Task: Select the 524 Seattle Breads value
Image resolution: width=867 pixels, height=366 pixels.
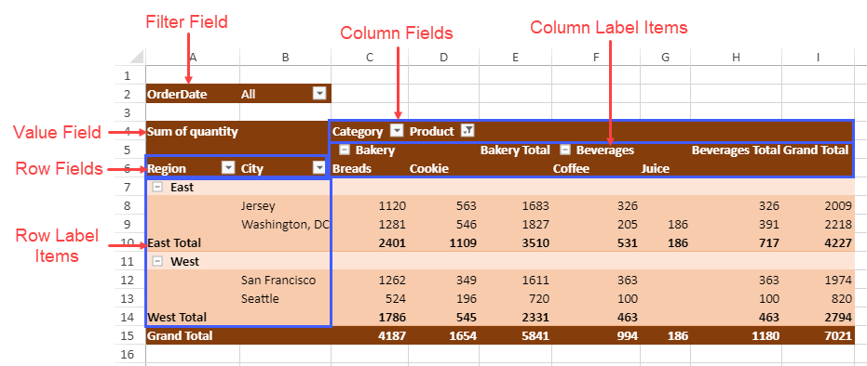Action: (396, 299)
